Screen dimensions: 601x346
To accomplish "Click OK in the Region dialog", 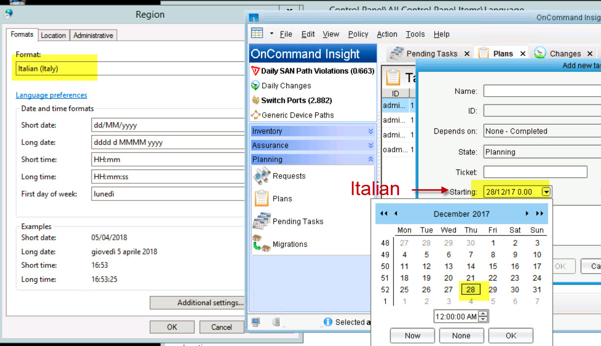I will [x=172, y=327].
